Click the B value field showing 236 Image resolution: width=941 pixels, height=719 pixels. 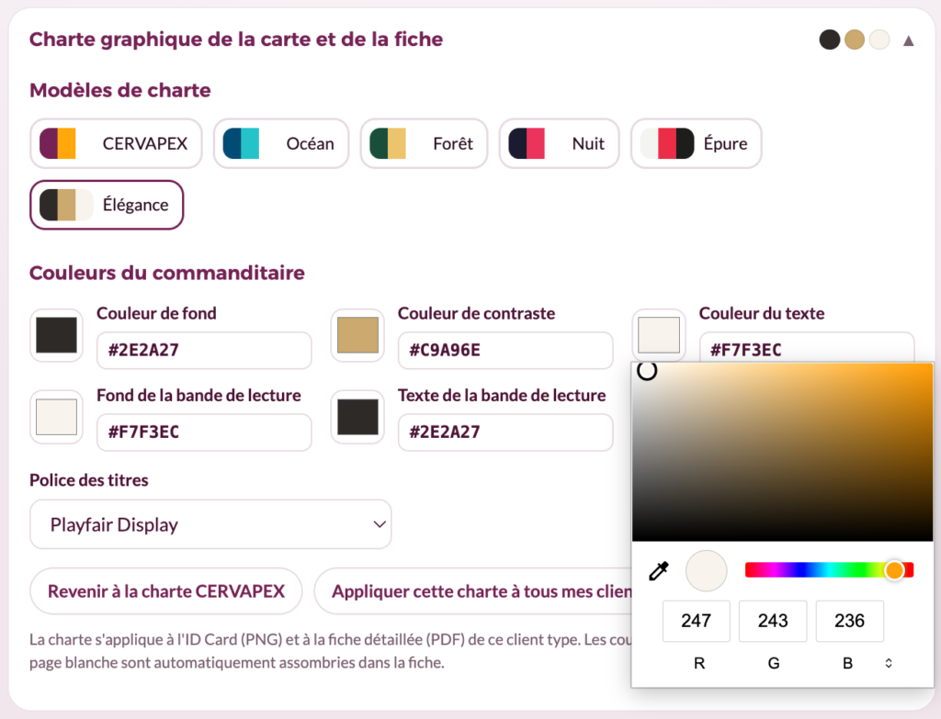(850, 621)
